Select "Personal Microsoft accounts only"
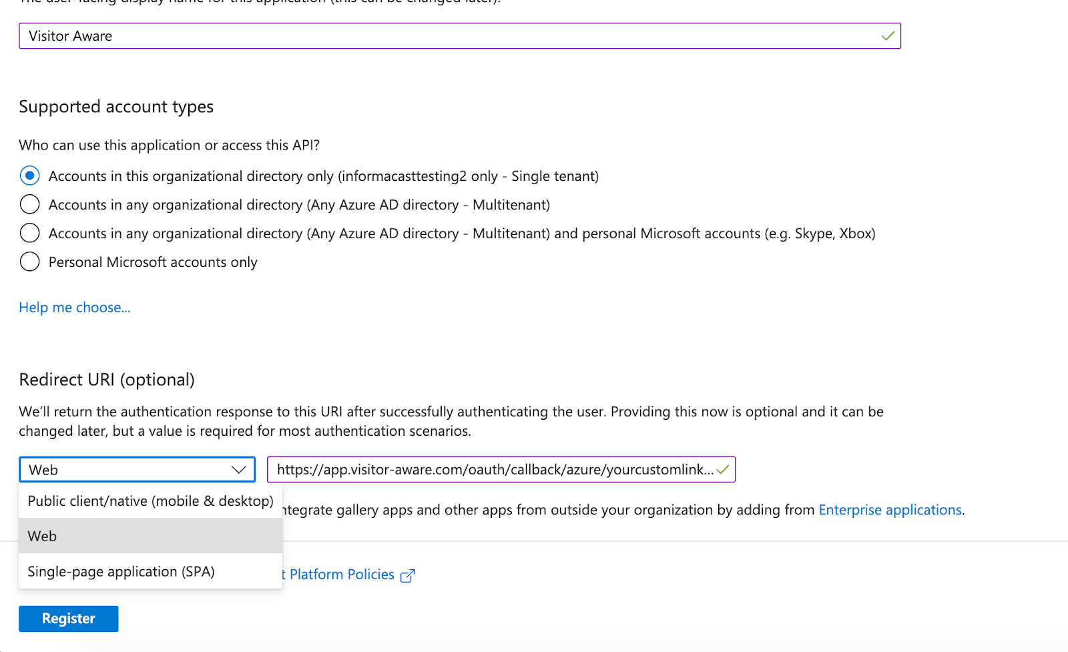 (29, 262)
